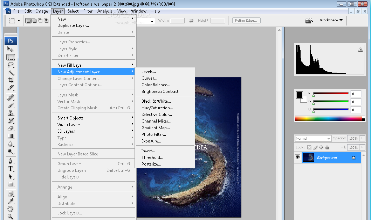Image resolution: width=371 pixels, height=220 pixels.
Task: Open the Fill slider arrow
Action: coord(362,147)
